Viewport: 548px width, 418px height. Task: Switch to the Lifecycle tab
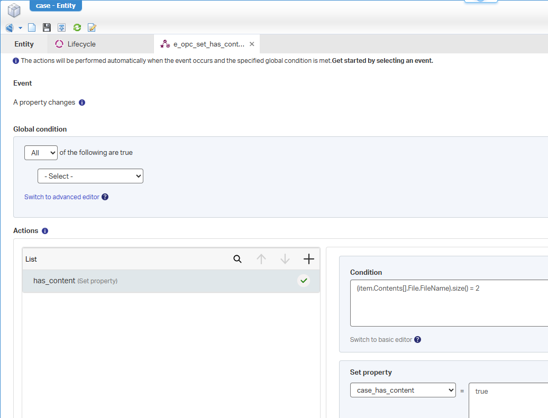pos(81,44)
